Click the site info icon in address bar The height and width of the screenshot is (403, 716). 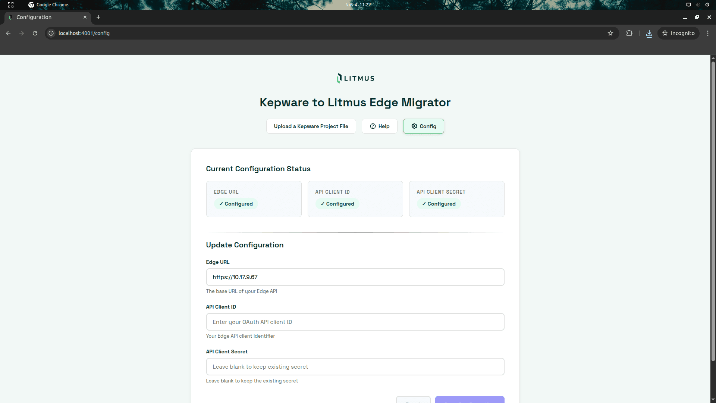tap(51, 33)
